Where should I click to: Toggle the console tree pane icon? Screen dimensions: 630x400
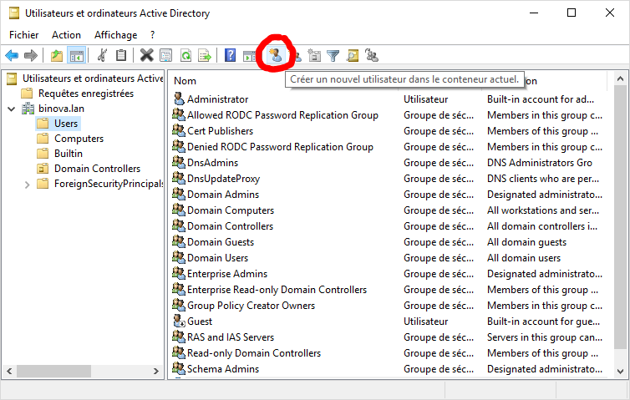76,56
